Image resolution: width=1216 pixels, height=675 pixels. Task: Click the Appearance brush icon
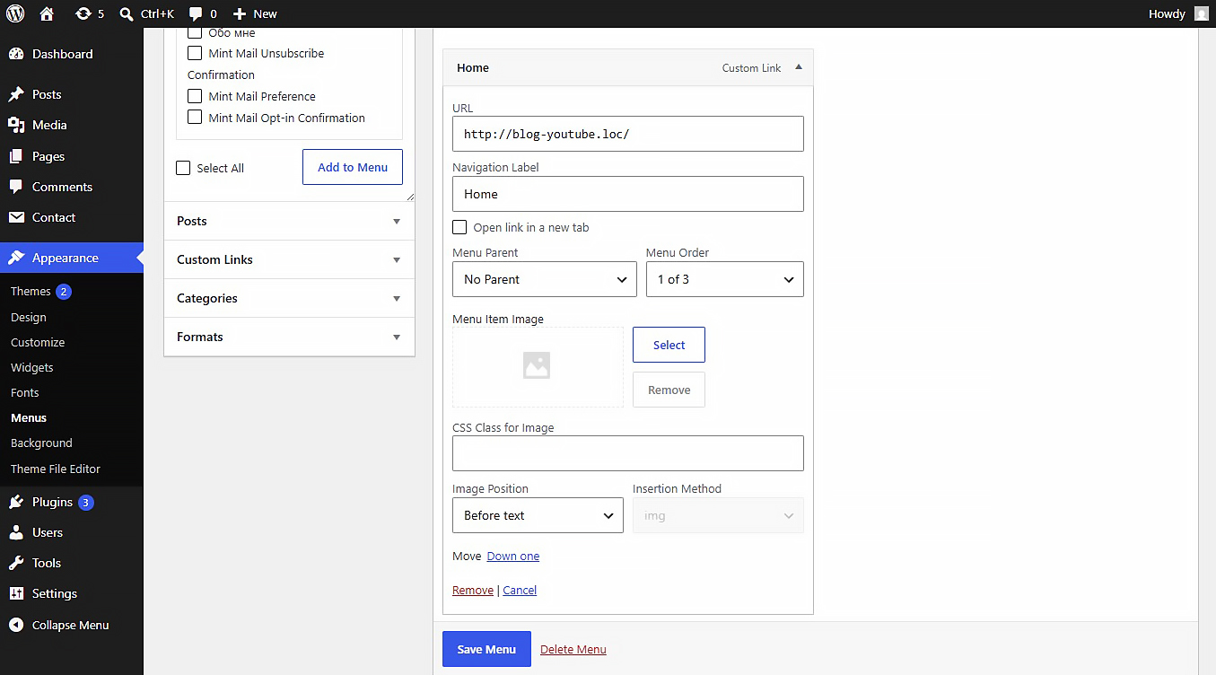tap(16, 258)
